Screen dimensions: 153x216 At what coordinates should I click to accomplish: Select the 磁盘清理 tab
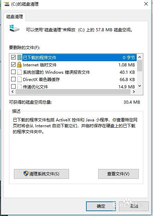tap(15, 17)
